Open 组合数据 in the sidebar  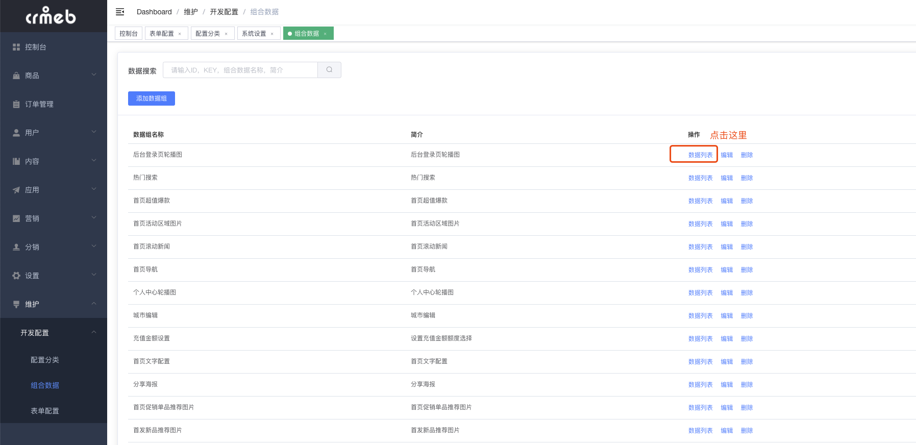point(45,385)
